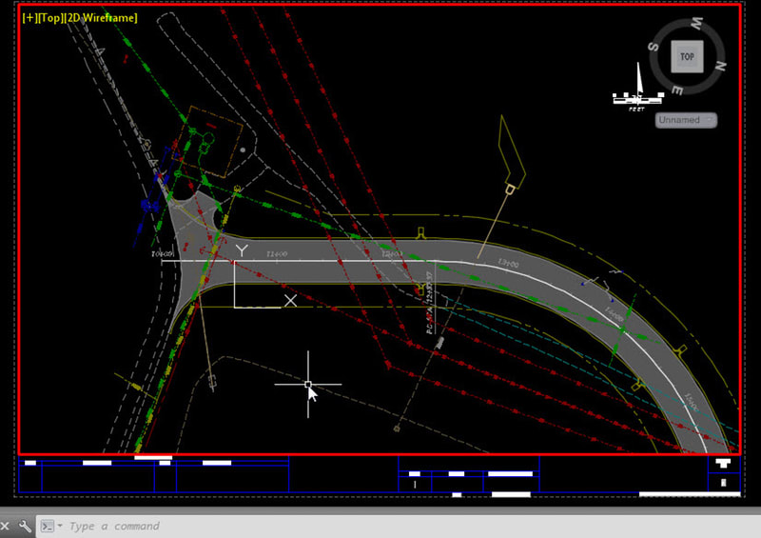The height and width of the screenshot is (538, 761).
Task: Open the [+] viewport controls menu
Action: (x=29, y=18)
